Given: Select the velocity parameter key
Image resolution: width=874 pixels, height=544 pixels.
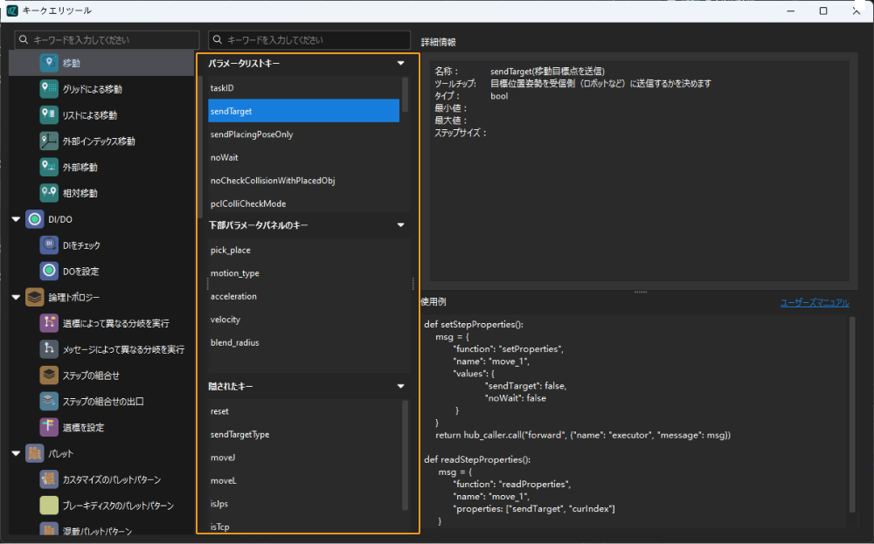Looking at the screenshot, I should coord(225,320).
